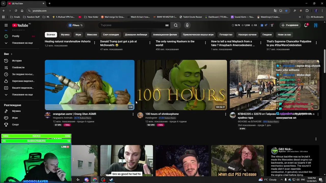Screen dimensions: 326x183
Task: Click the search magnifier button
Action: point(176,25)
